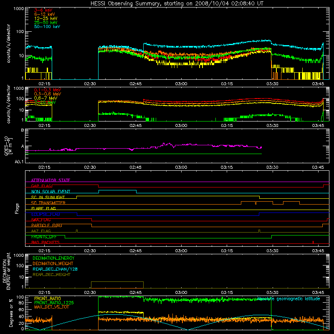Screen dimensions: 334x334
Task: Click 03:45 tick label beneath the decimation panel
Action: (318, 293)
